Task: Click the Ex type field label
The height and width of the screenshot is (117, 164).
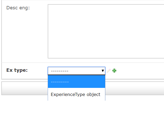Action: pyautogui.click(x=17, y=70)
